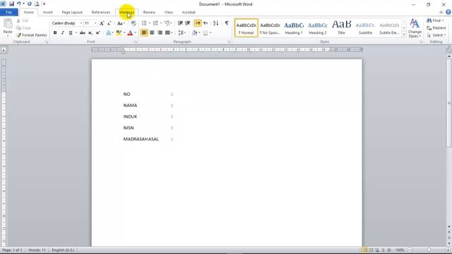Click on the MADRASAH ASAL text line
The height and width of the screenshot is (254, 452).
coord(141,139)
